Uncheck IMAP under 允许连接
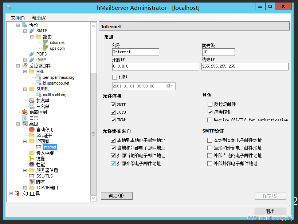The height and width of the screenshot is (224, 298). pyautogui.click(x=113, y=120)
